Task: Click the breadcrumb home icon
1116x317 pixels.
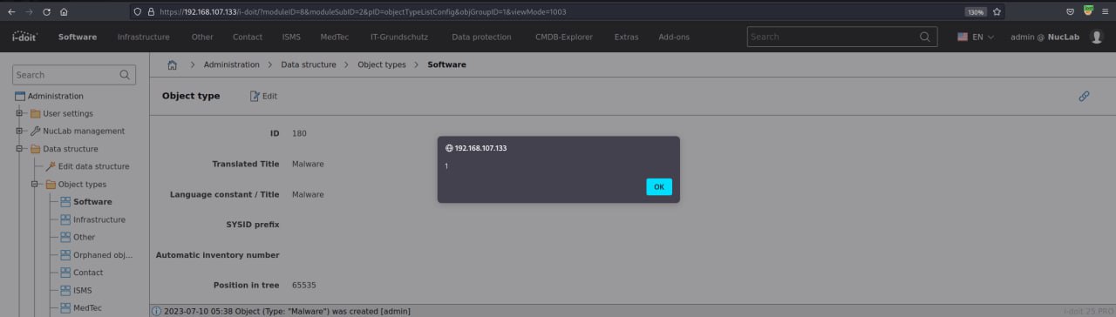Action: point(173,64)
